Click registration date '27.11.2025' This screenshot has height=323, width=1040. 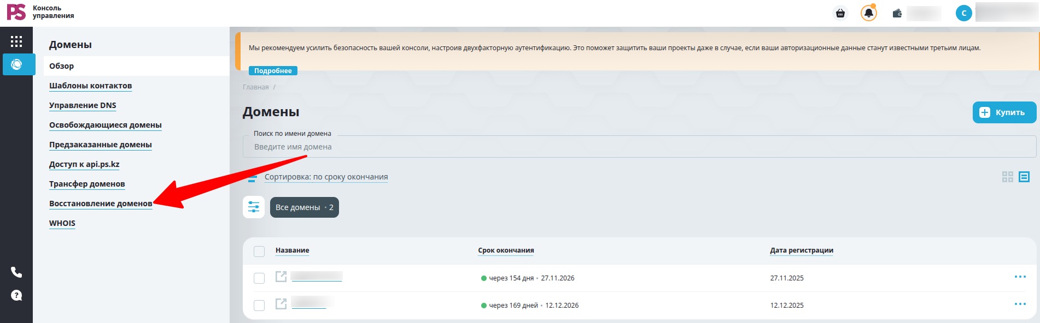(x=787, y=278)
